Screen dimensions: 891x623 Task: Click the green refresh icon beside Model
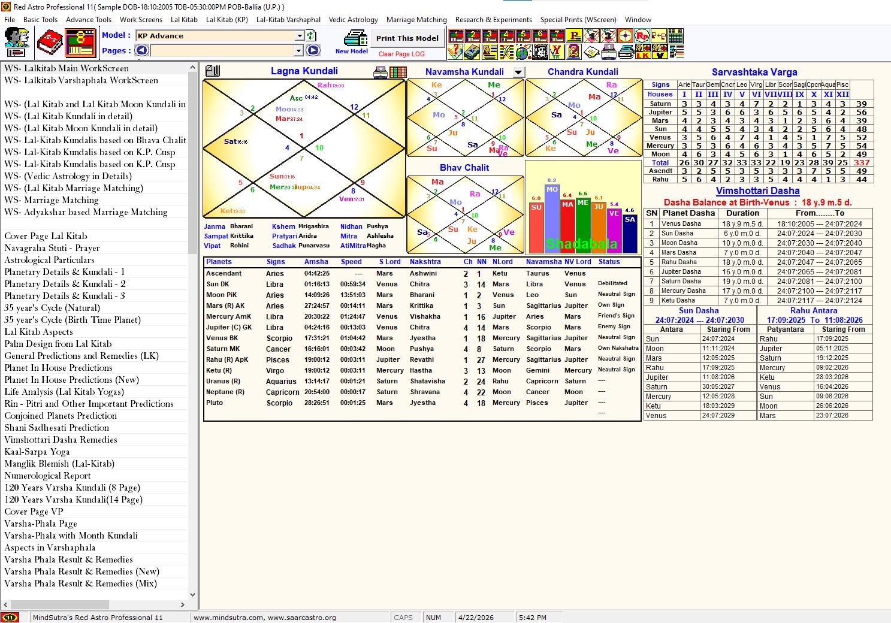(x=312, y=36)
